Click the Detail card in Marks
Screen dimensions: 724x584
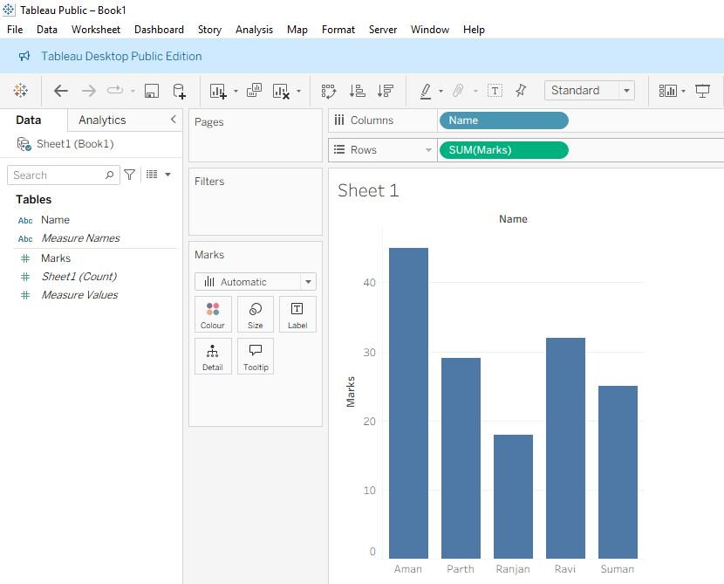213,356
